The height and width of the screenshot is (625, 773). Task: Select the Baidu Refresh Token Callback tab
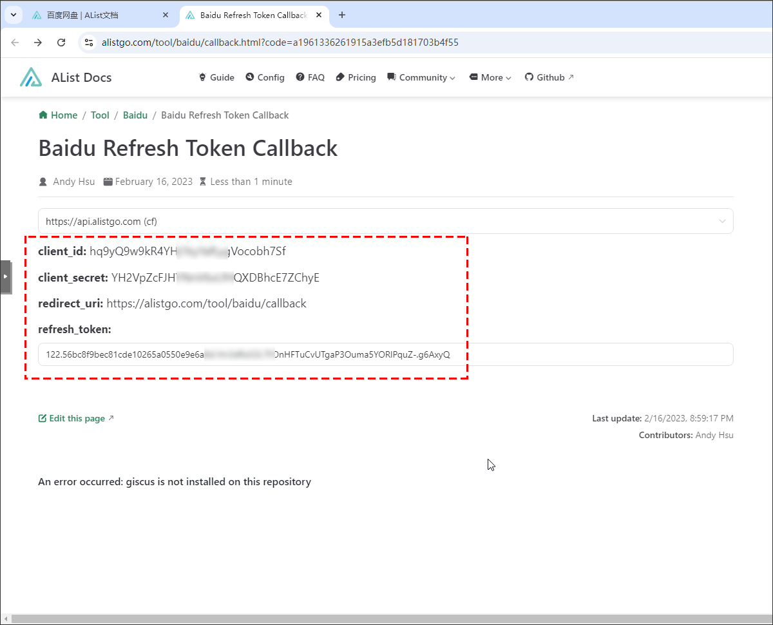[x=254, y=15]
